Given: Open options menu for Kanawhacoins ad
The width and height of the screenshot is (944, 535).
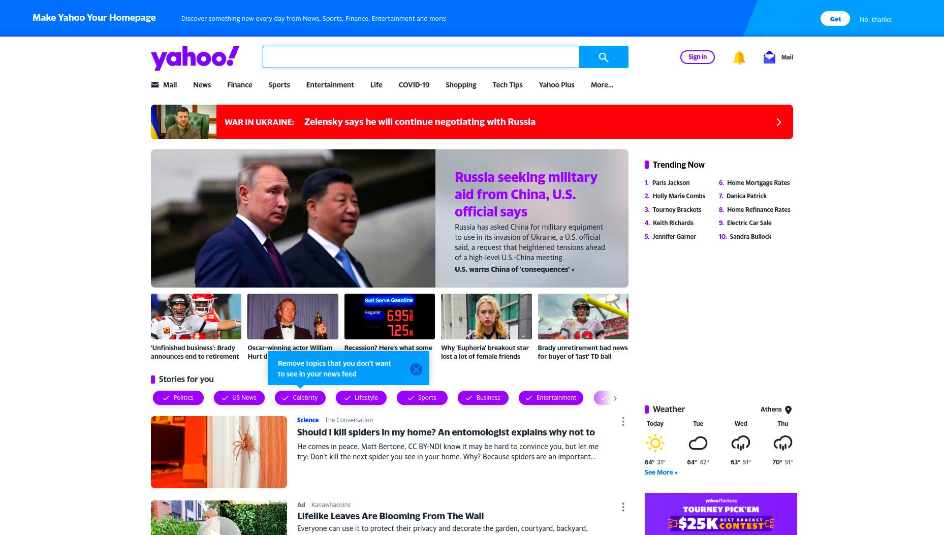Looking at the screenshot, I should (623, 507).
